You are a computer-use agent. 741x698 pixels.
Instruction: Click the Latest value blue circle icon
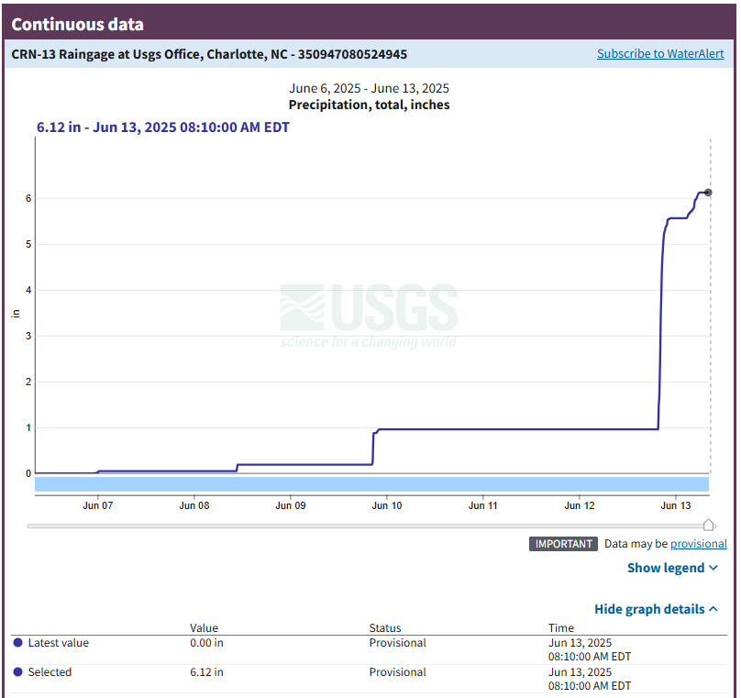pyautogui.click(x=18, y=643)
